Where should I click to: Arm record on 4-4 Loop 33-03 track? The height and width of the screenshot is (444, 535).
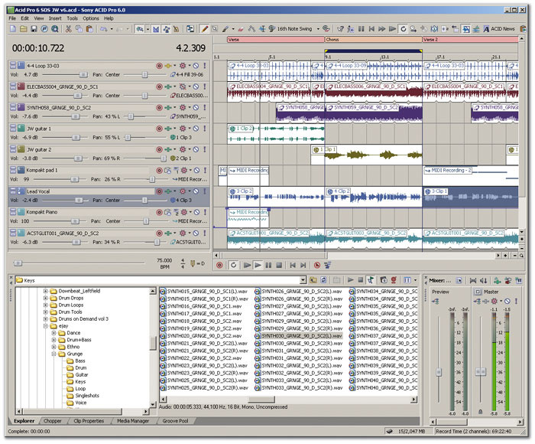(159, 66)
